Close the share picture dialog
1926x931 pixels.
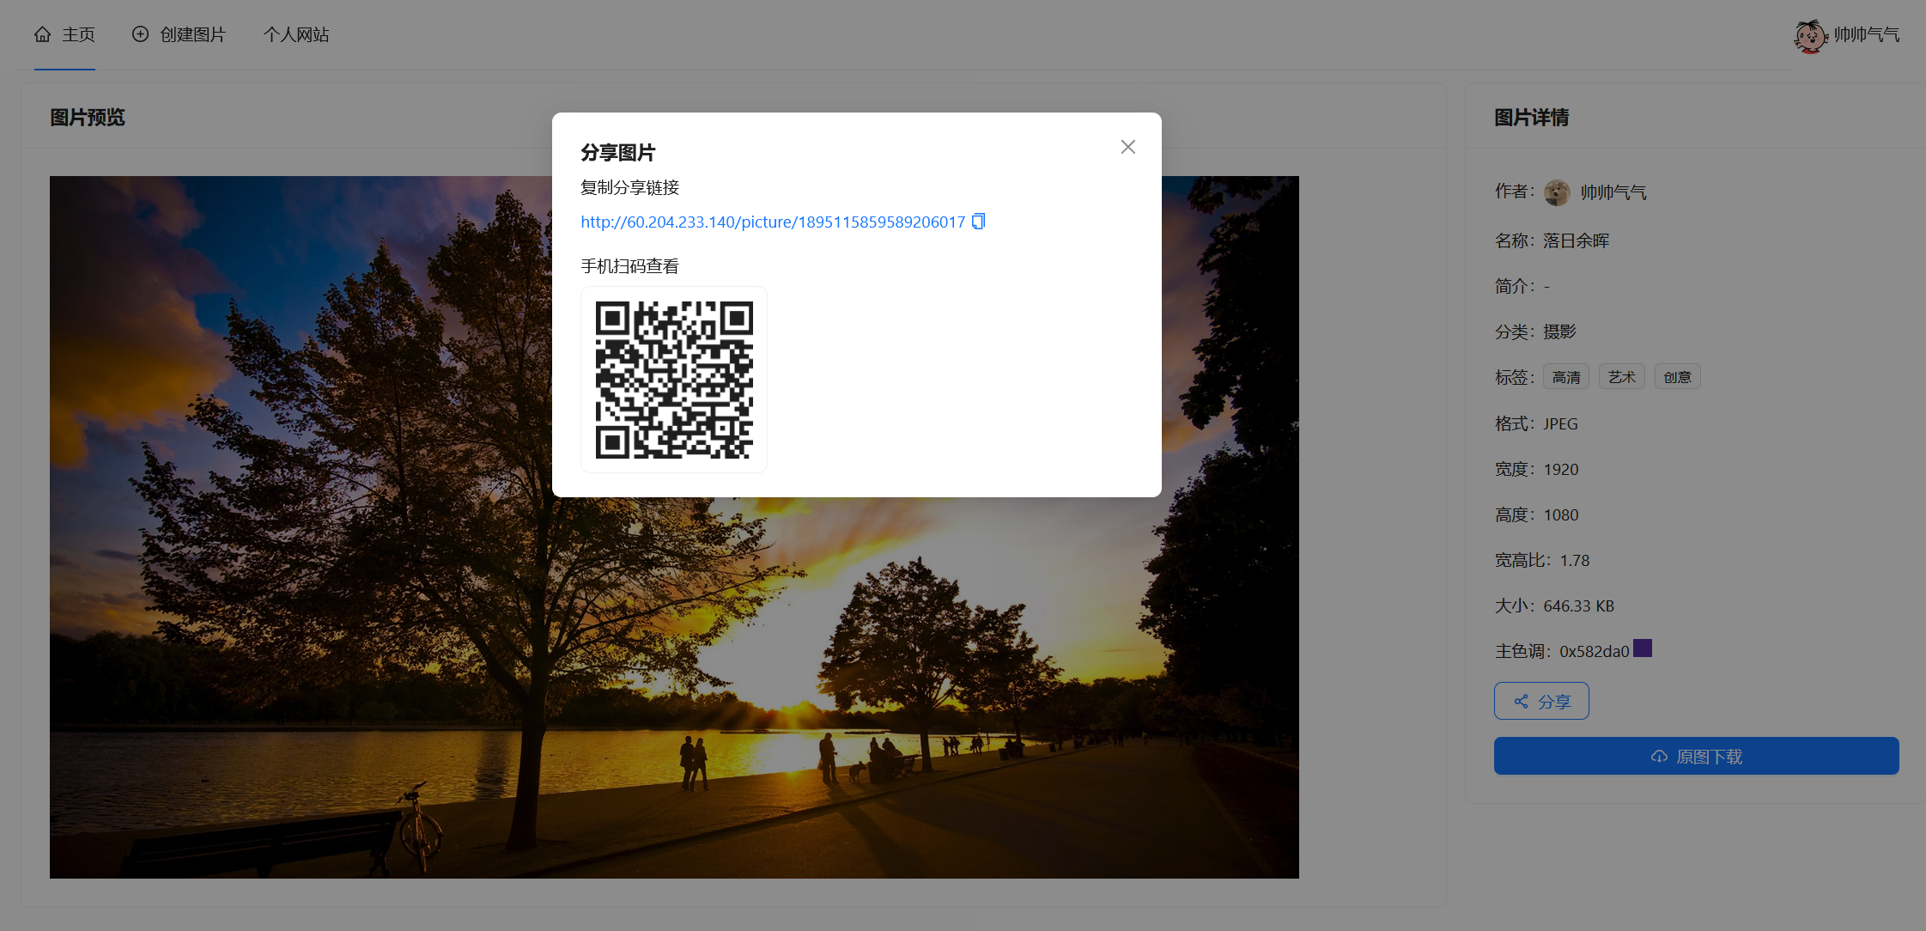(1127, 147)
